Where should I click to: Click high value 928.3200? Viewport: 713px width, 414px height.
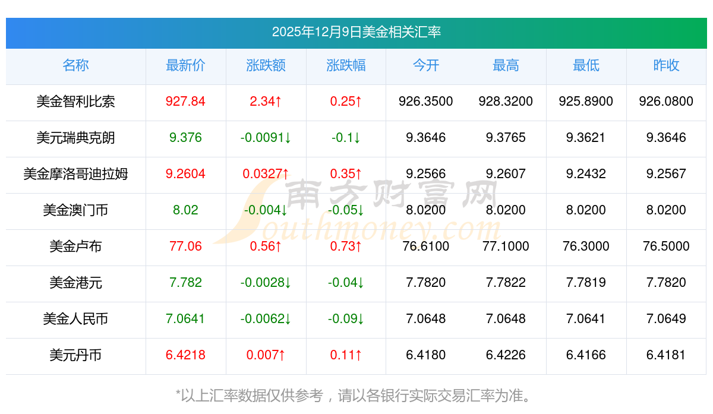coord(506,102)
